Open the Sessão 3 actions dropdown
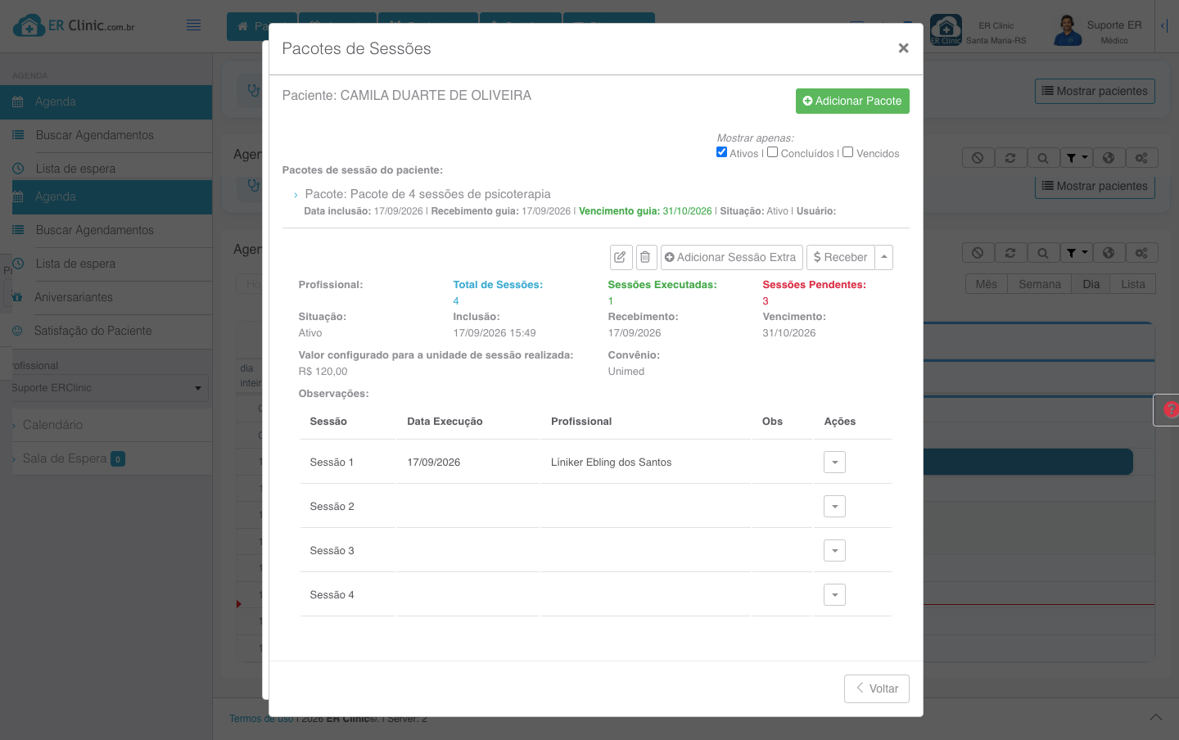The width and height of the screenshot is (1179, 740). [834, 551]
